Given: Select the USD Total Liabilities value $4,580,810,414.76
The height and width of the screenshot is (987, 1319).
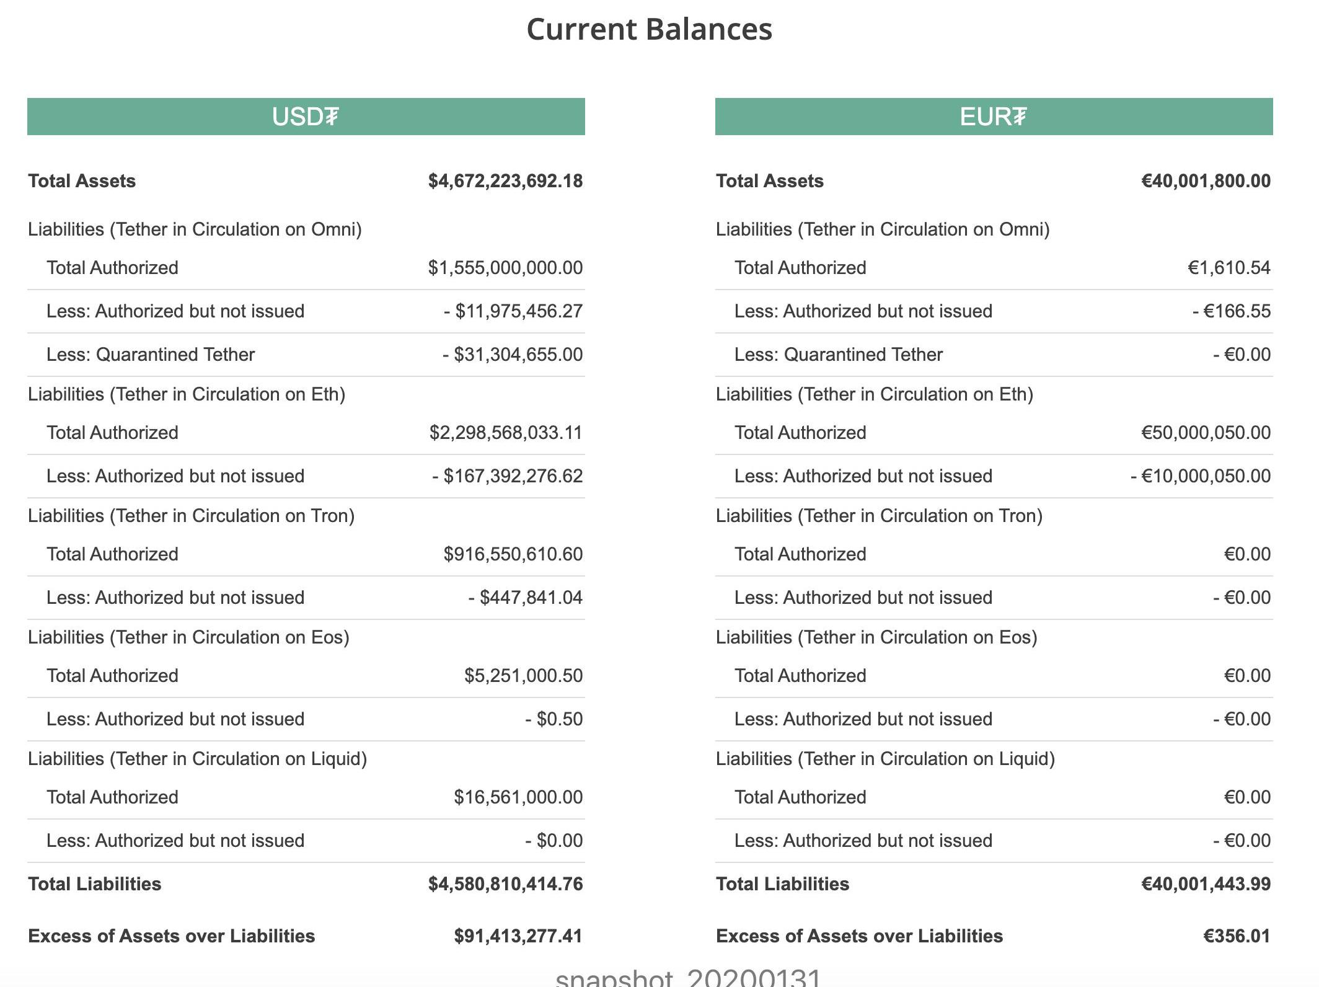Looking at the screenshot, I should coord(505,884).
